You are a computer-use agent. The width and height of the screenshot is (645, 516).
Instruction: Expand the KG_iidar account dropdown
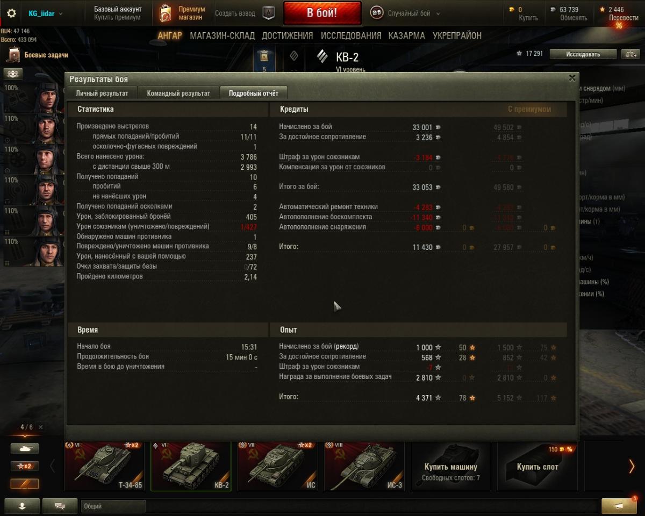pyautogui.click(x=45, y=13)
